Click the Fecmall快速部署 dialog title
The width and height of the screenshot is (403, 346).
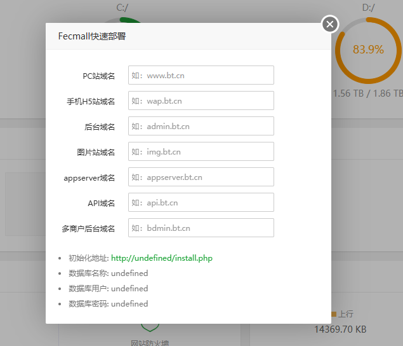(92, 36)
